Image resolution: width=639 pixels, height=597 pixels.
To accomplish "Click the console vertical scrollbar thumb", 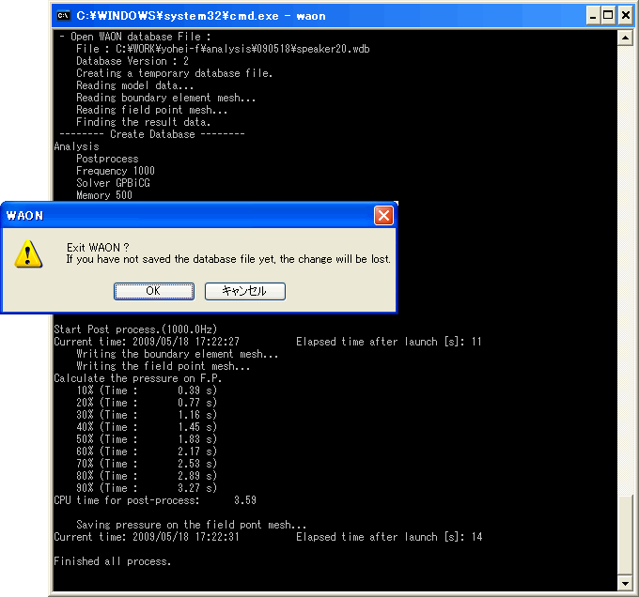I will 625,536.
